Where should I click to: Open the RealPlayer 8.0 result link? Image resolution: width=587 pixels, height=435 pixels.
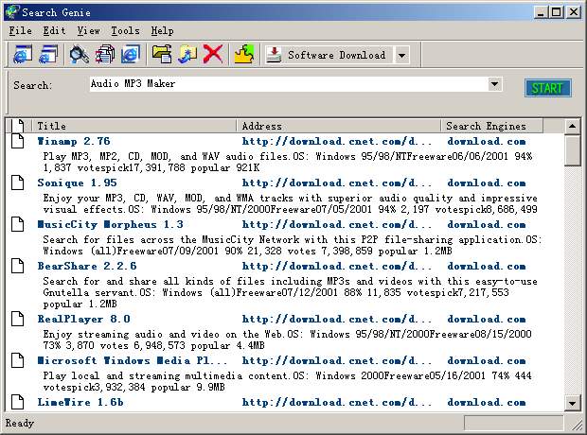(x=84, y=319)
